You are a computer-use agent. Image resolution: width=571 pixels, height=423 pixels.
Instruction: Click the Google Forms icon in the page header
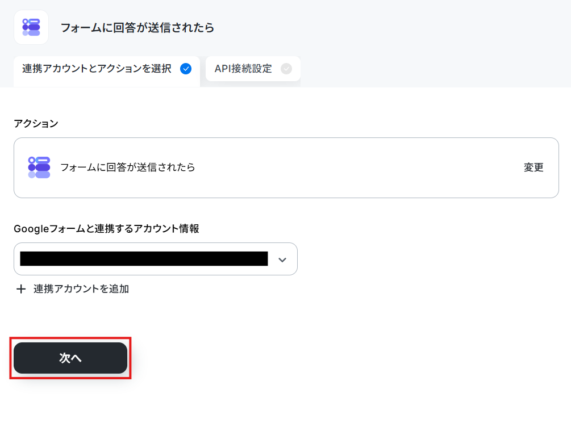(x=31, y=27)
